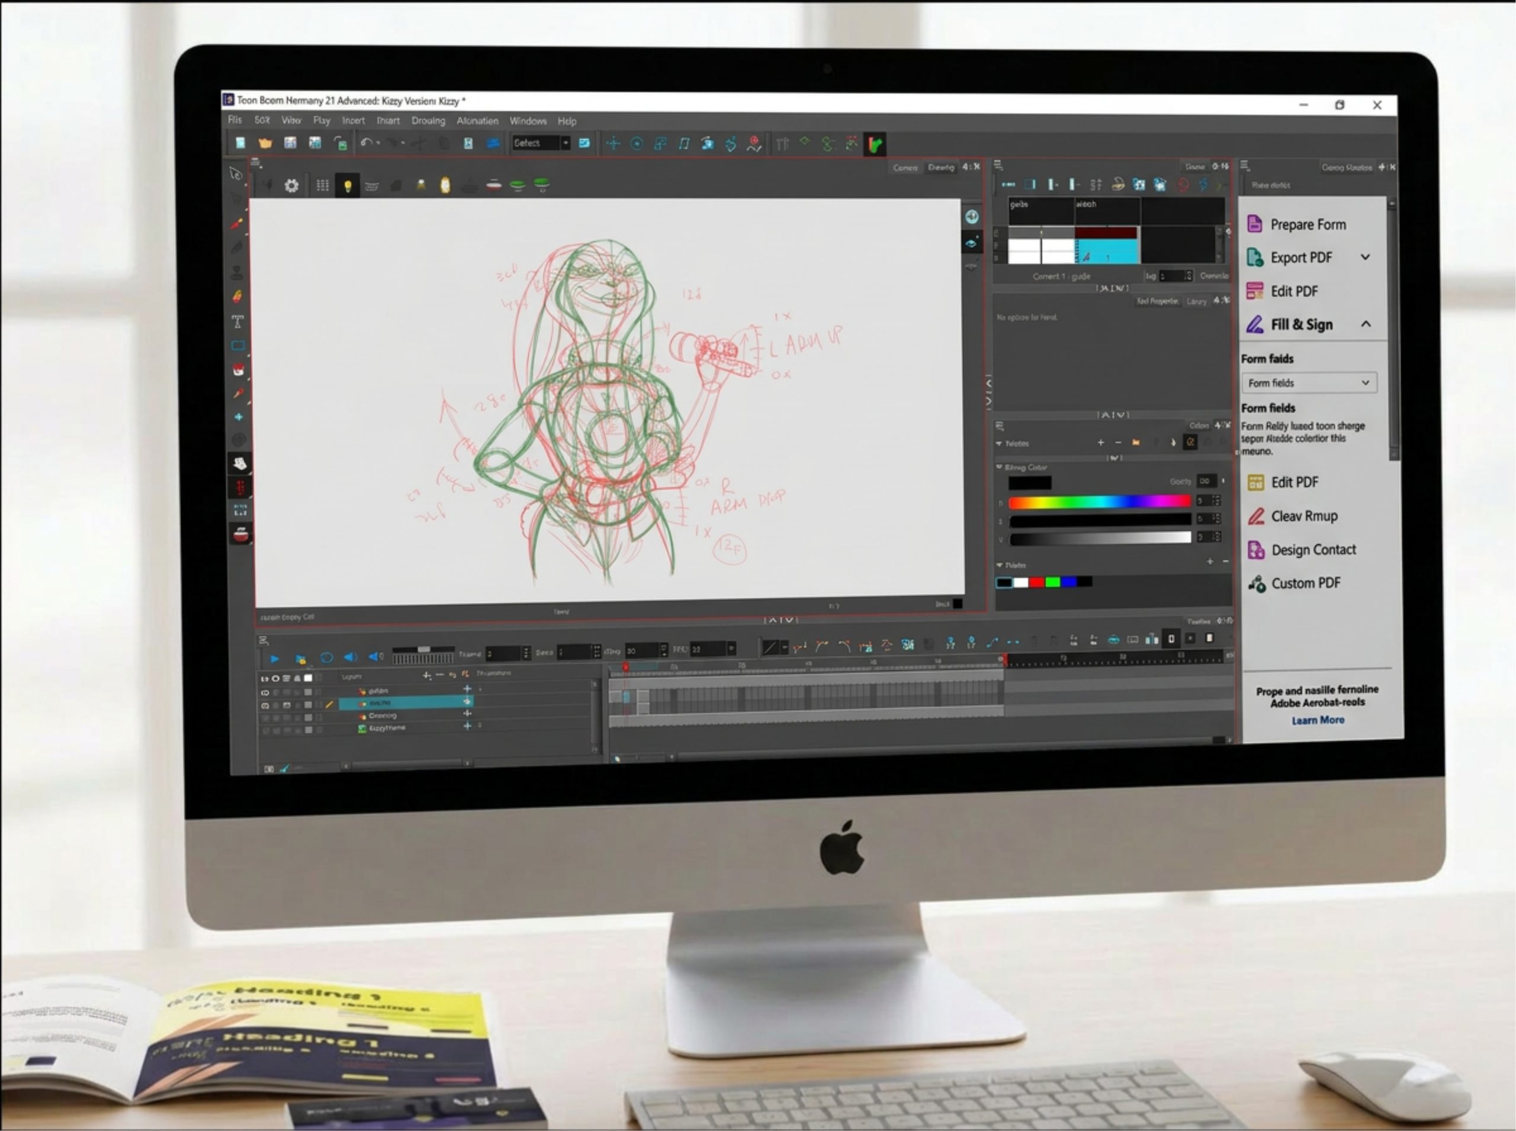The image size is (1516, 1131).
Task: Click the green and red flag icon
Action: tap(875, 144)
